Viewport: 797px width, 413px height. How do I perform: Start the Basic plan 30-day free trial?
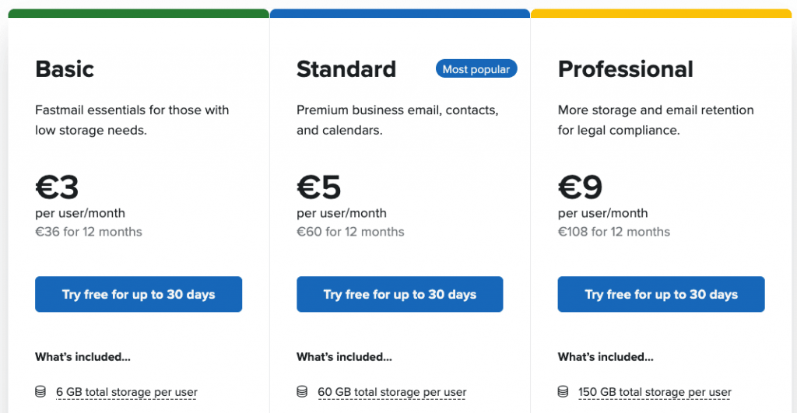point(139,294)
